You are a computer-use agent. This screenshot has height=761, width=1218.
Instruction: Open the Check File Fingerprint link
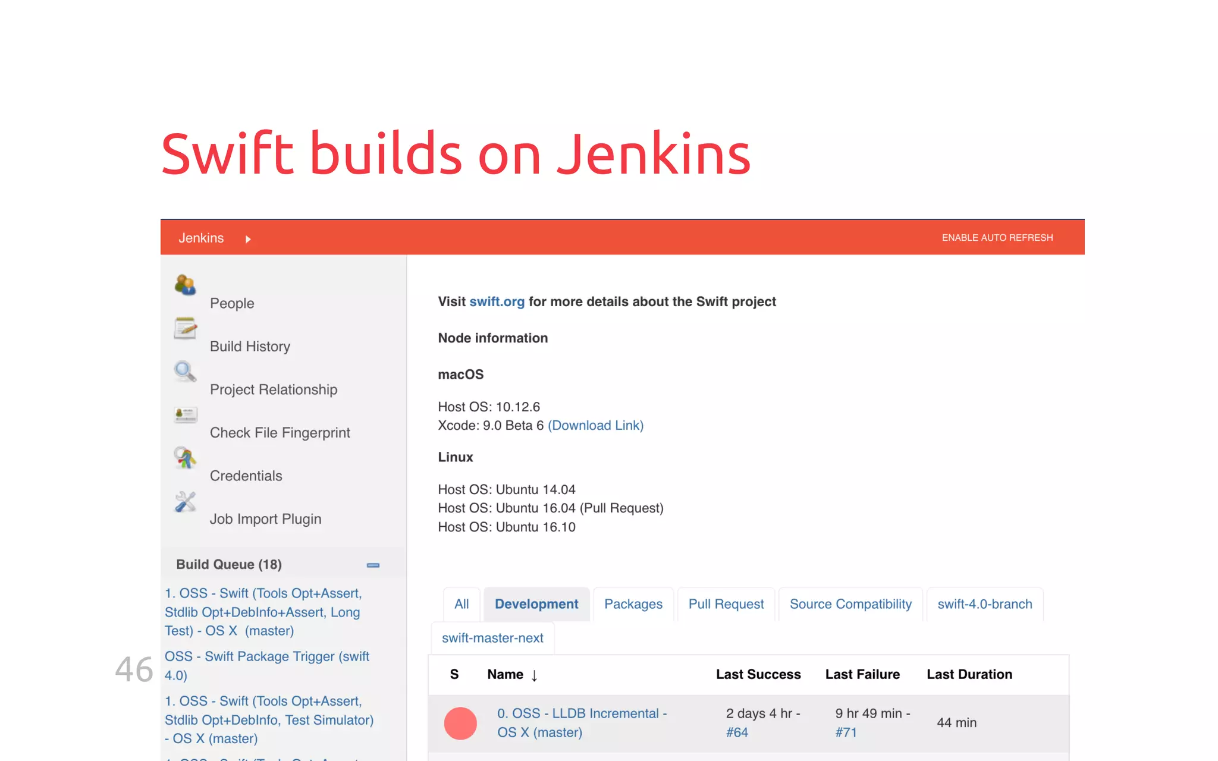pyautogui.click(x=280, y=433)
